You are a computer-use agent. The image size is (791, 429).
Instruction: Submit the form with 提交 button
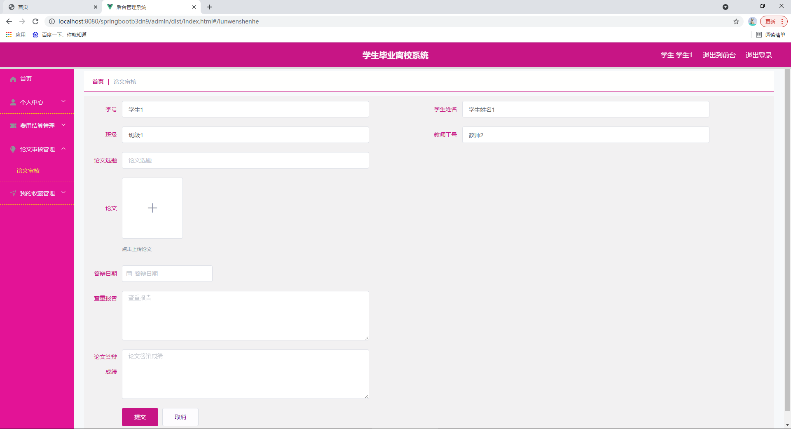pos(140,417)
